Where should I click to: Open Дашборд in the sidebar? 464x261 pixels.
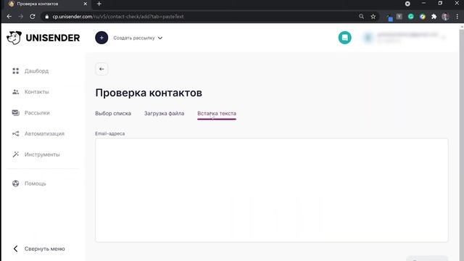(x=36, y=71)
